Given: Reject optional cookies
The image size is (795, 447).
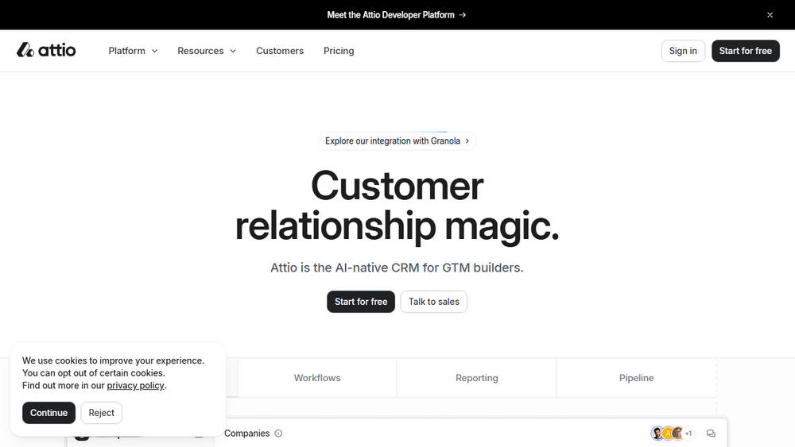Looking at the screenshot, I should 102,413.
